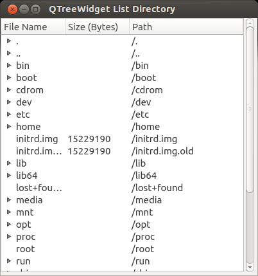Expand the proc folder
The width and height of the screenshot is (258, 276).
(x=9, y=236)
